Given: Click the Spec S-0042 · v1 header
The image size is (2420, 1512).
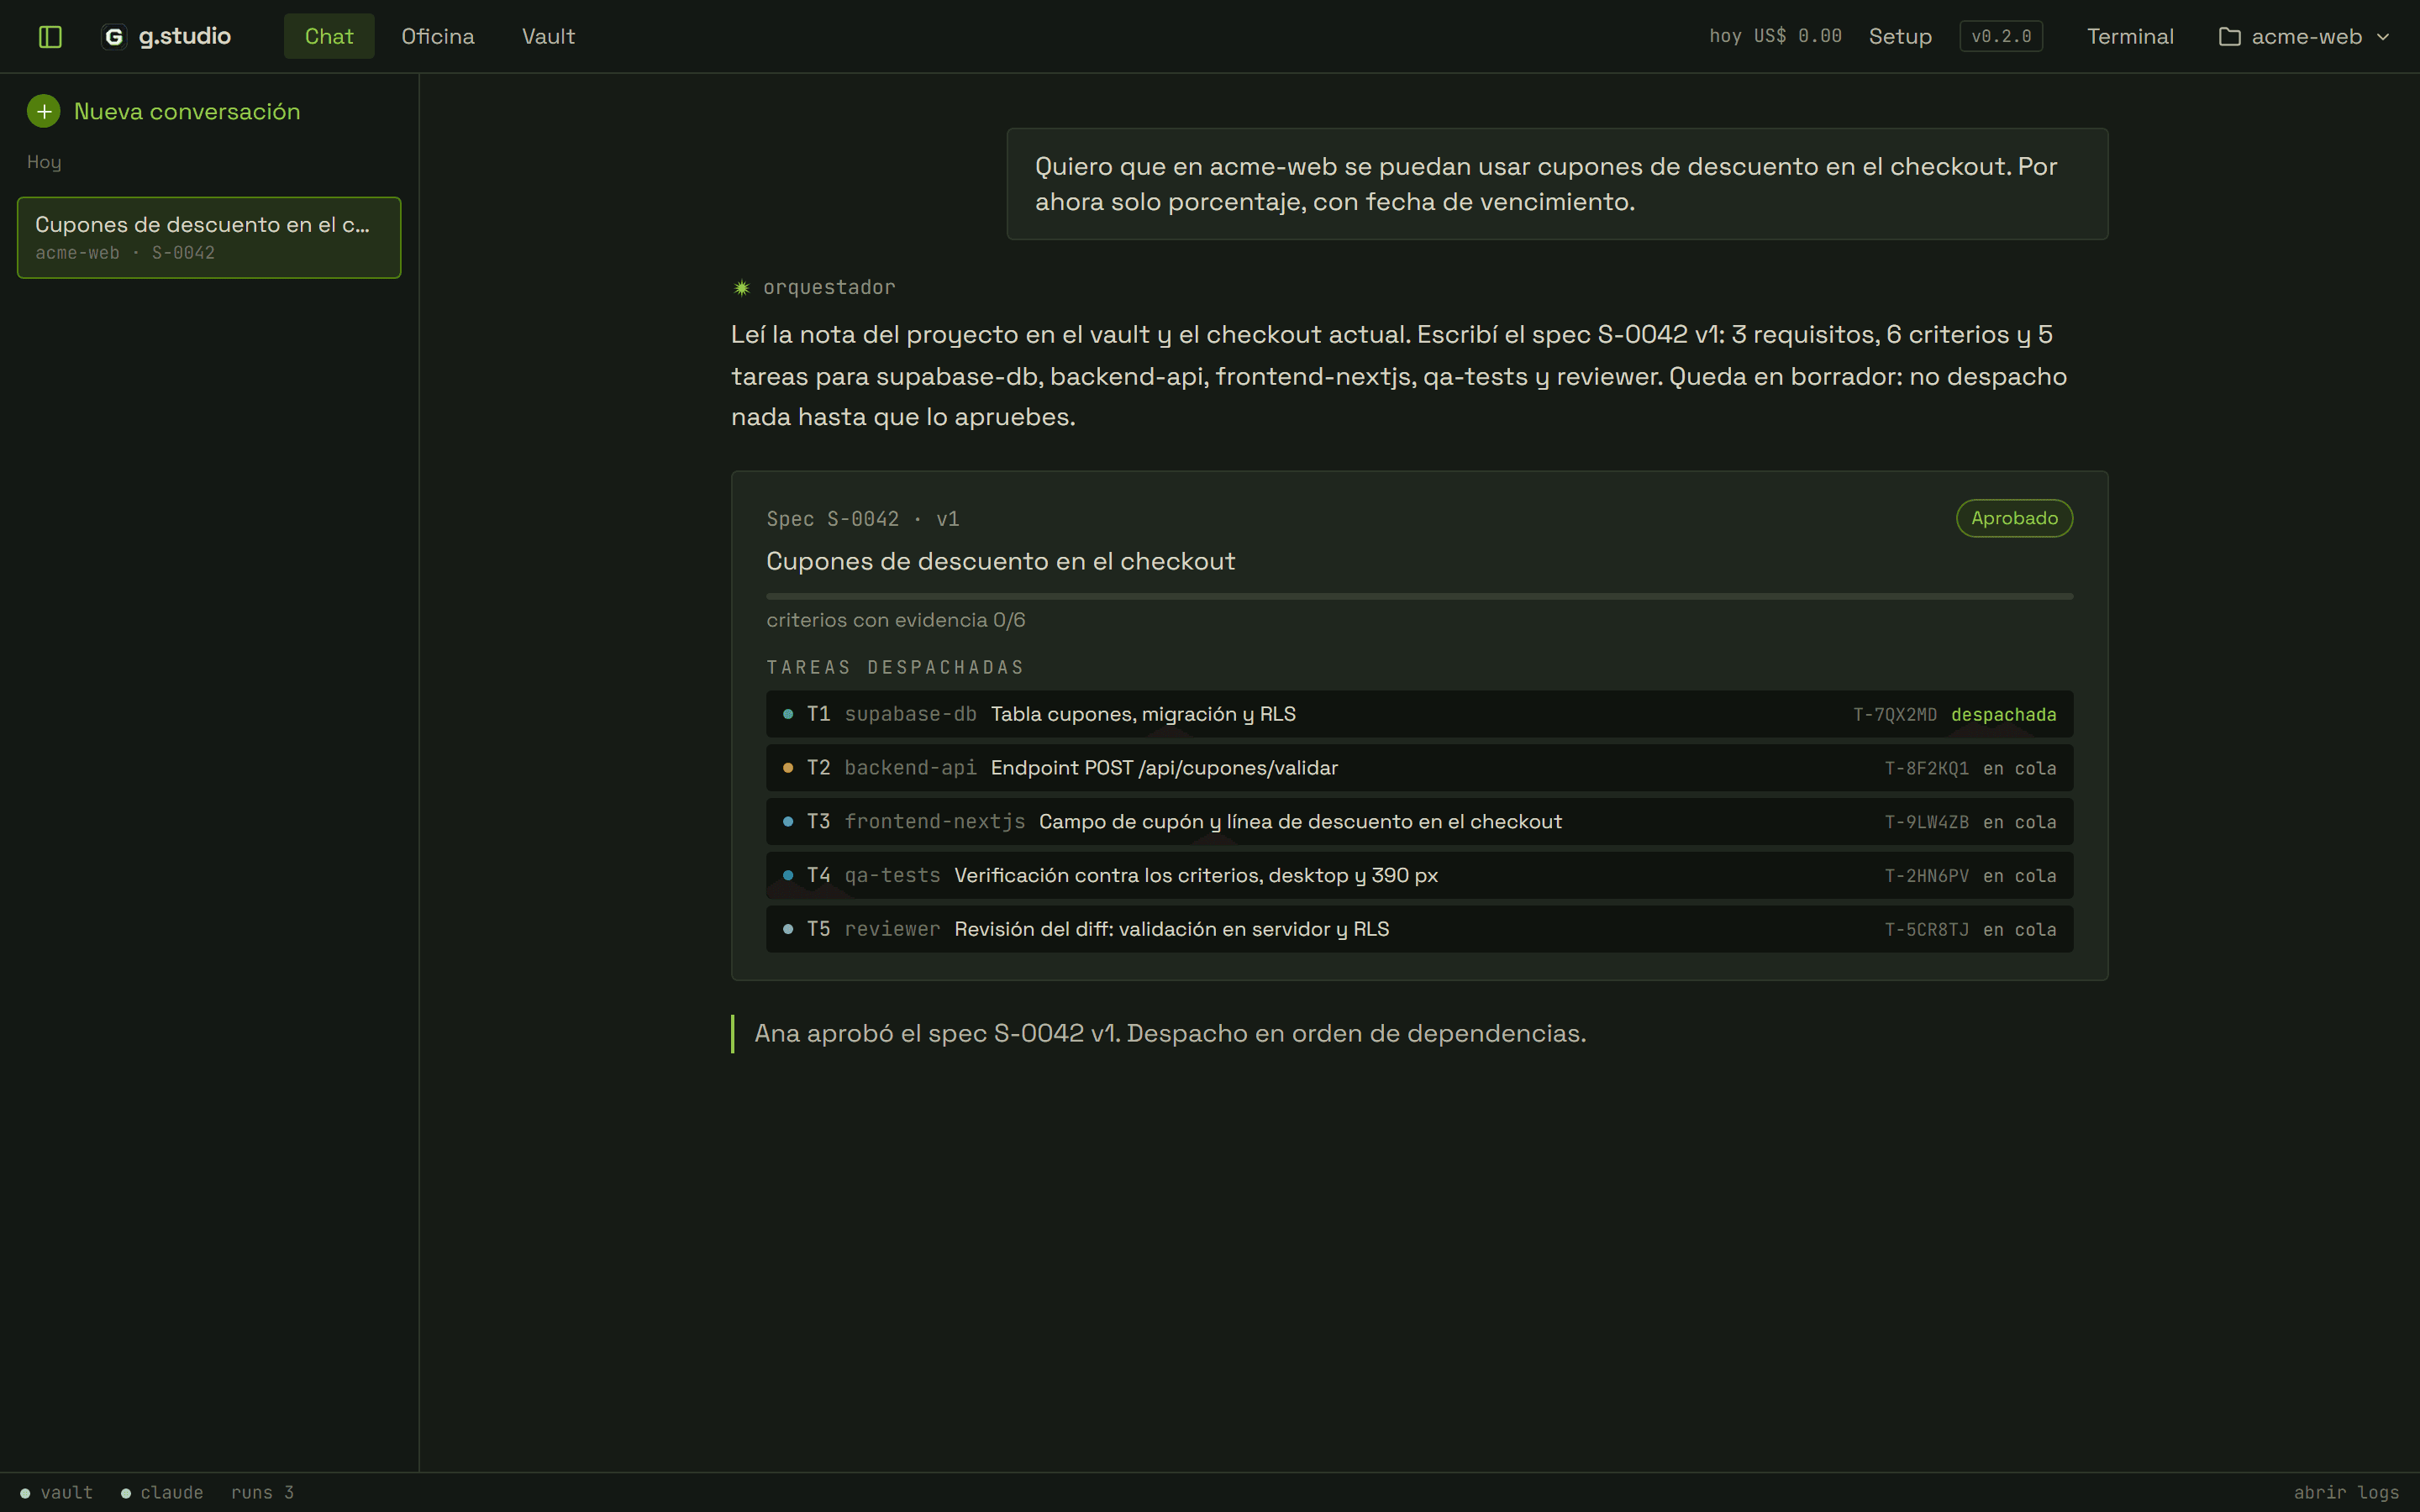Looking at the screenshot, I should click(x=863, y=519).
